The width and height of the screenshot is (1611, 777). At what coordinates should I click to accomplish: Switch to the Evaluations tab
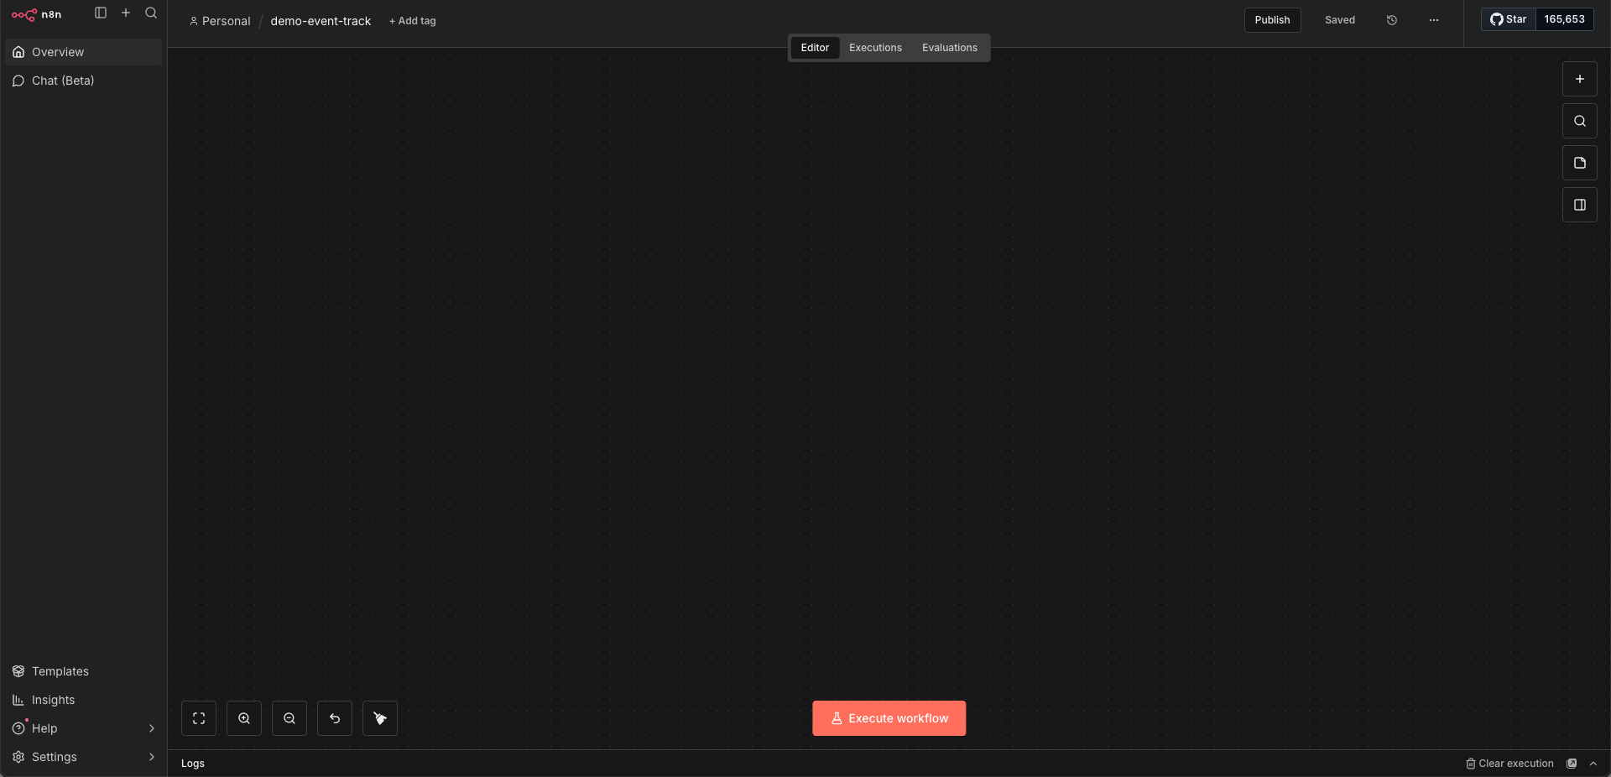[x=949, y=48]
